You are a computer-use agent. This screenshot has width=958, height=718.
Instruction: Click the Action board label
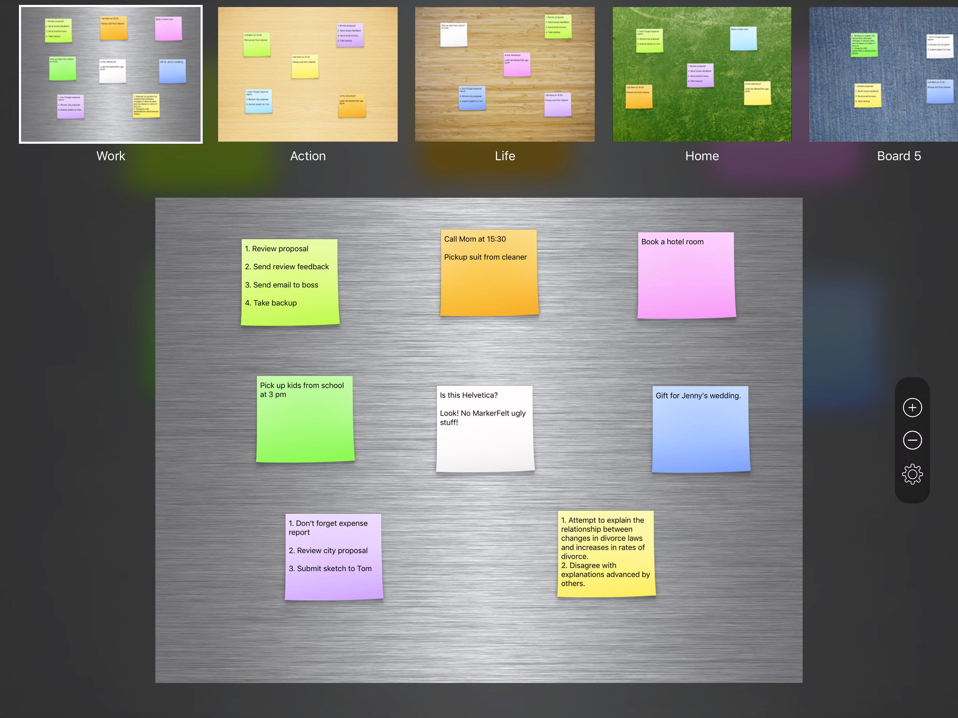coord(308,156)
